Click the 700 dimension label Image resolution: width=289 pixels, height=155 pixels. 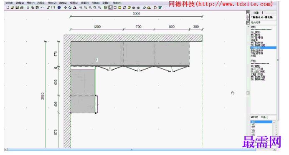139,27
